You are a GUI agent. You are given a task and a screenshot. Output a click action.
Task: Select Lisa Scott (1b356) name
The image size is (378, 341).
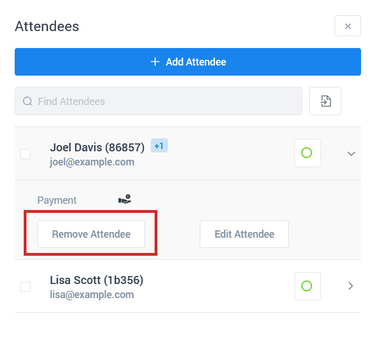(96, 280)
